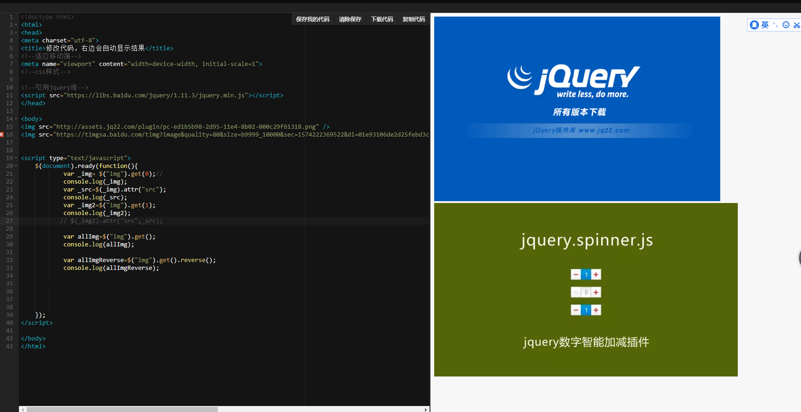Click the IME avatar logo icon
Image resolution: width=801 pixels, height=412 pixels.
[754, 25]
